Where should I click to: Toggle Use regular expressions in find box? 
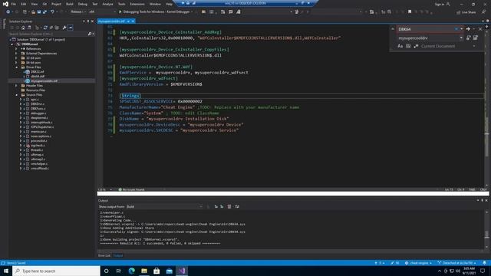click(x=416, y=46)
